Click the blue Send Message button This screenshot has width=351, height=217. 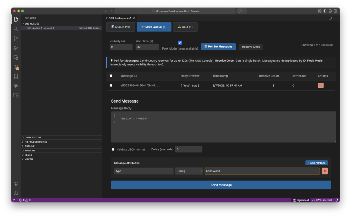click(x=221, y=185)
